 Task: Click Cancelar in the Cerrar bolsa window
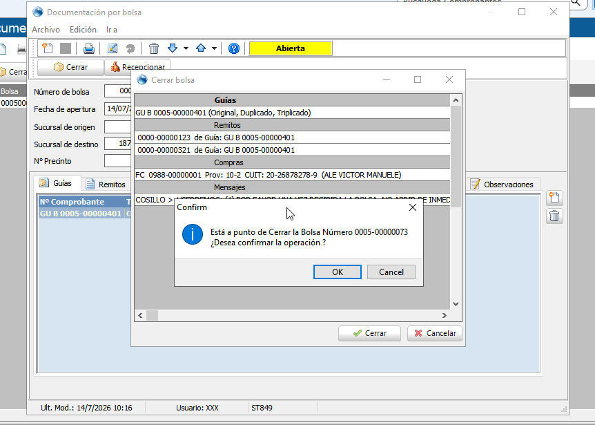pos(434,333)
